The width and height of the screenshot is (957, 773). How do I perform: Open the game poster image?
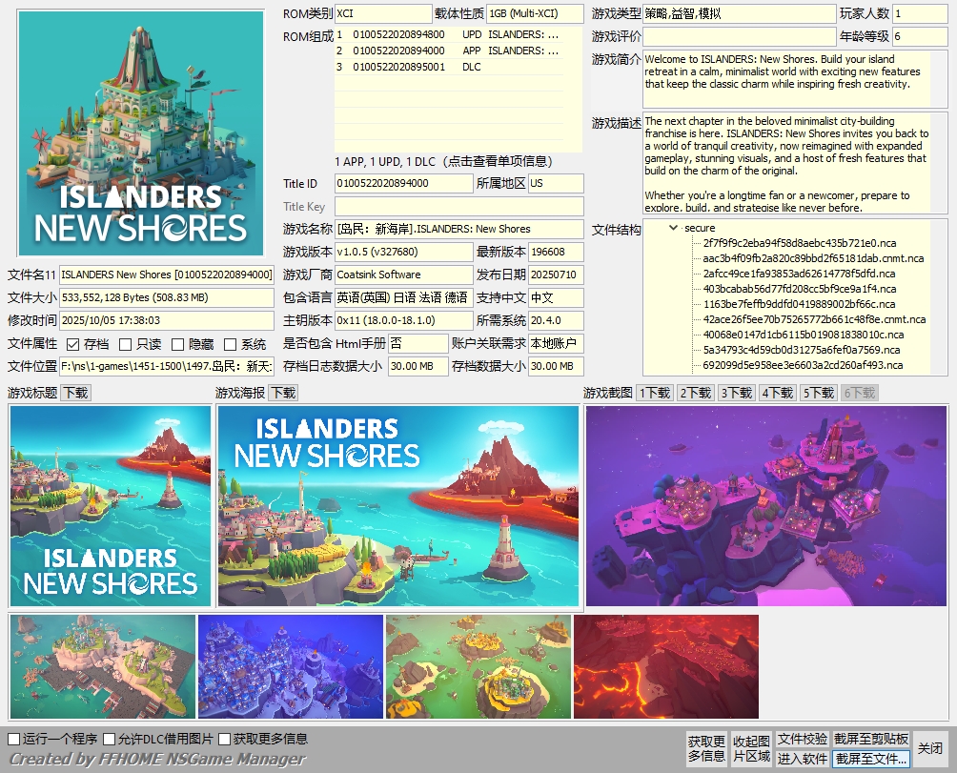[x=397, y=506]
